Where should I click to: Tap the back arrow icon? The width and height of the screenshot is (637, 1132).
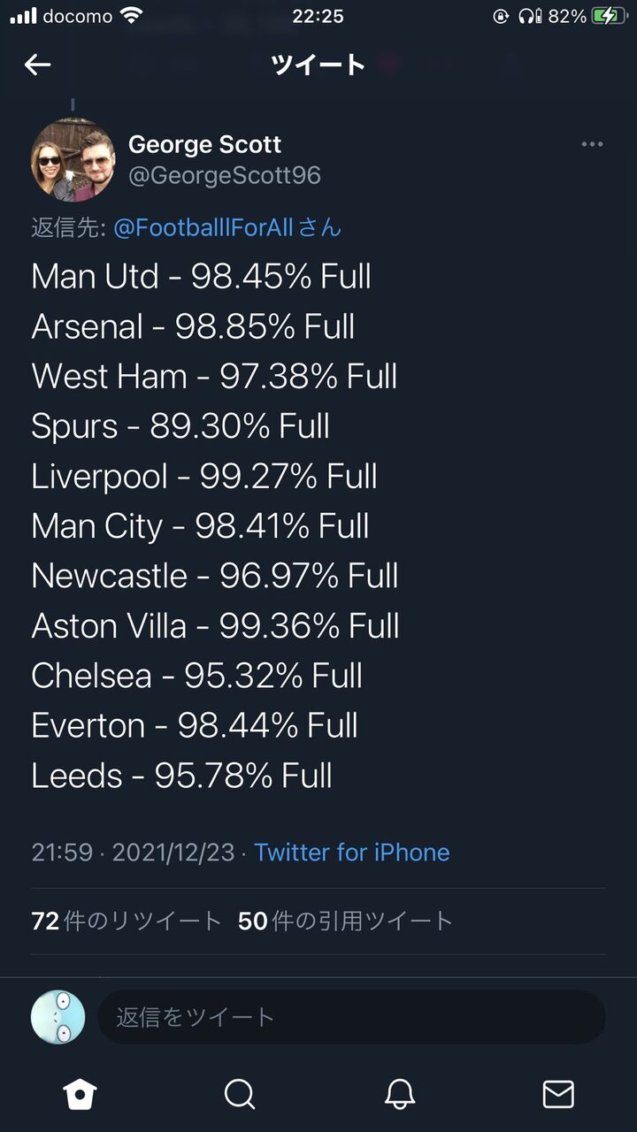[x=37, y=65]
